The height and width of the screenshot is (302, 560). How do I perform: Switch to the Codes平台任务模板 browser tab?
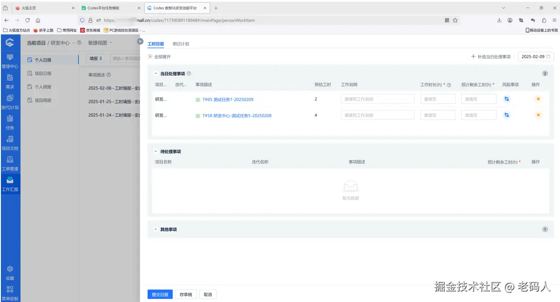[111, 8]
